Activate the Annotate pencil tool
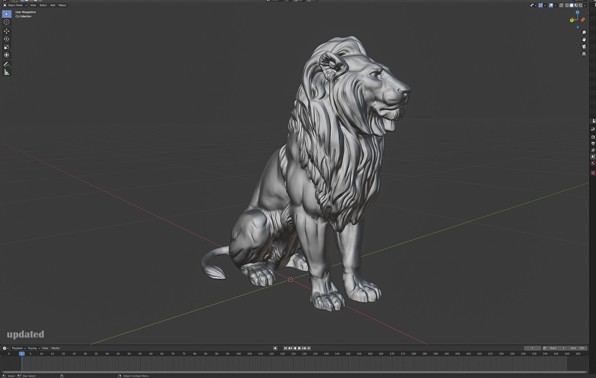Viewport: 596px width, 378px height. click(6, 64)
